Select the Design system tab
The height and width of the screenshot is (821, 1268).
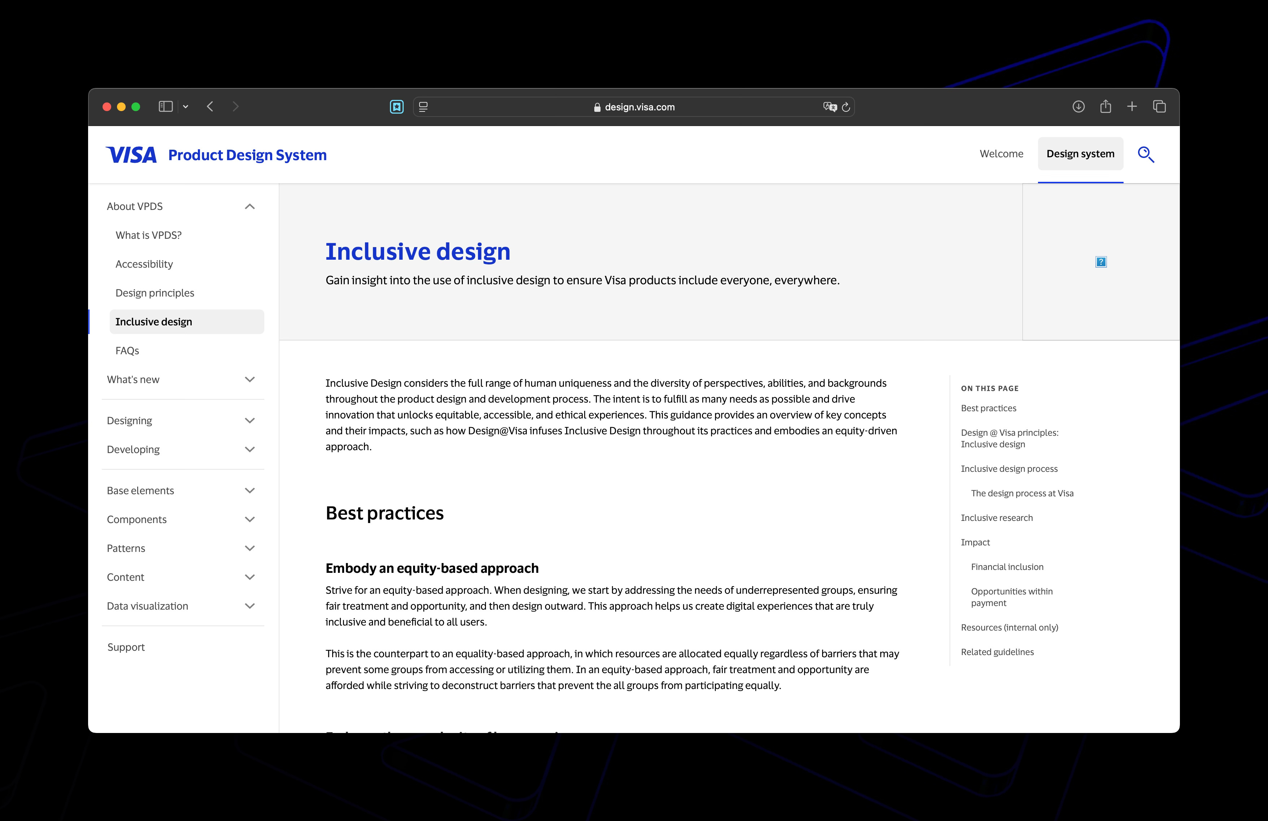click(x=1080, y=154)
